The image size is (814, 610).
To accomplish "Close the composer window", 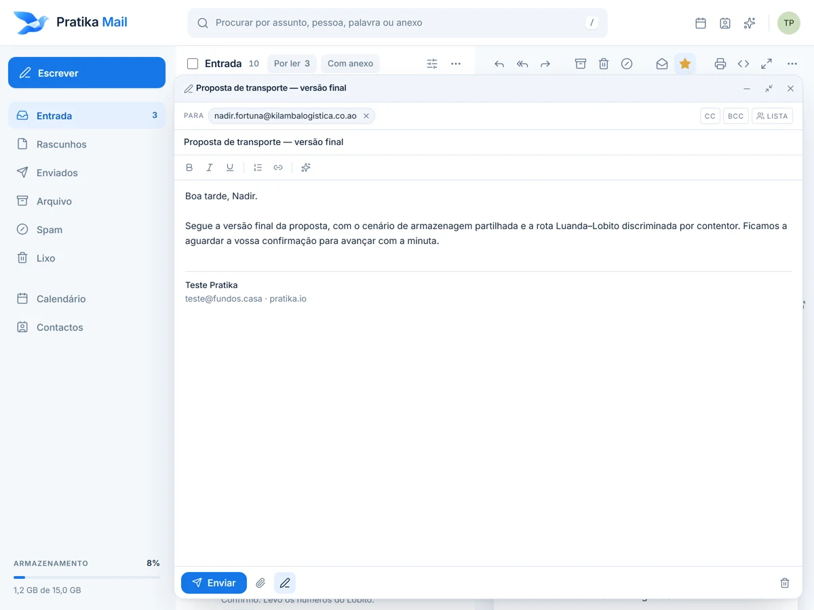I will coord(790,89).
